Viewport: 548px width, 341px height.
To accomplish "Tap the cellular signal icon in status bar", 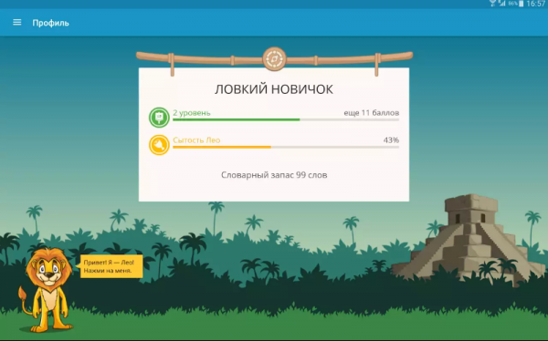I will pos(501,4).
